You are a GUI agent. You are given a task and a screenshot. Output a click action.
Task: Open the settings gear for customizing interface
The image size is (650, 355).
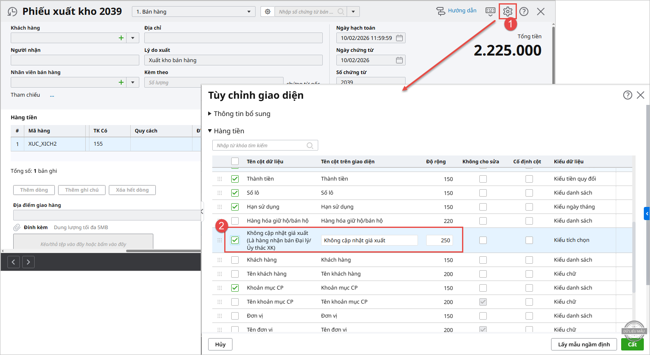pyautogui.click(x=507, y=12)
